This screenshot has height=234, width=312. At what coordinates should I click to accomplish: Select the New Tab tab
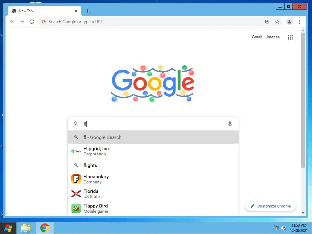coord(44,11)
